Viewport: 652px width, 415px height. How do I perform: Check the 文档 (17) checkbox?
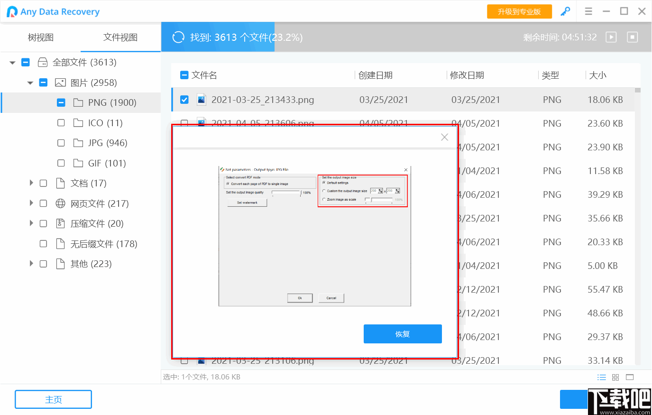pyautogui.click(x=43, y=183)
